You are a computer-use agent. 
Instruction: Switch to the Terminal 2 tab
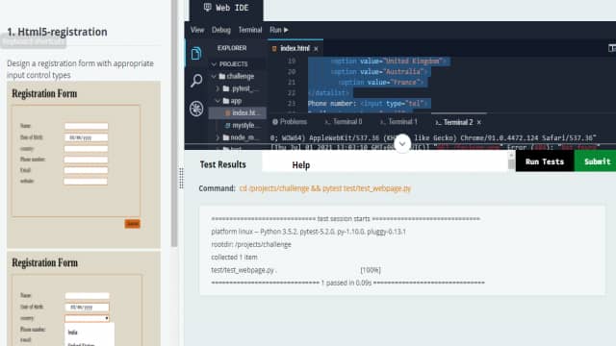point(458,122)
